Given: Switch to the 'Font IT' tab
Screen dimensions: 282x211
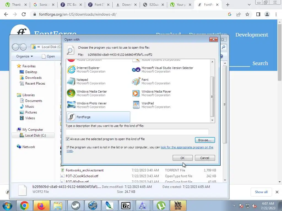Looking at the screenshot, I should click(x=99, y=5).
